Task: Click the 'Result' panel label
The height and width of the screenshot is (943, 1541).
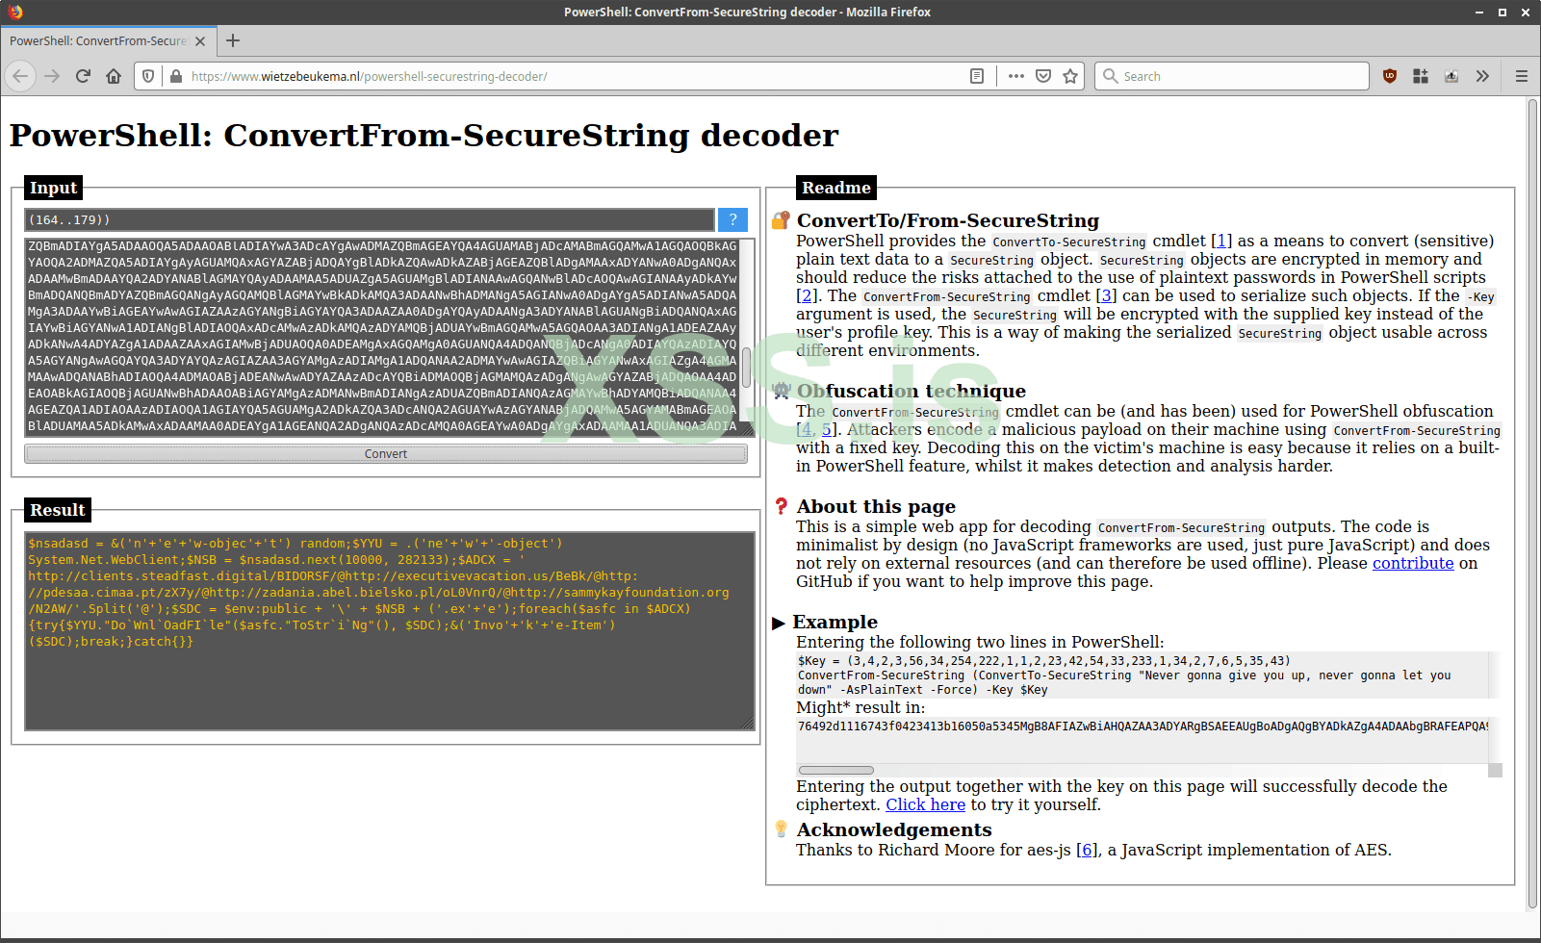Action: pyautogui.click(x=58, y=510)
